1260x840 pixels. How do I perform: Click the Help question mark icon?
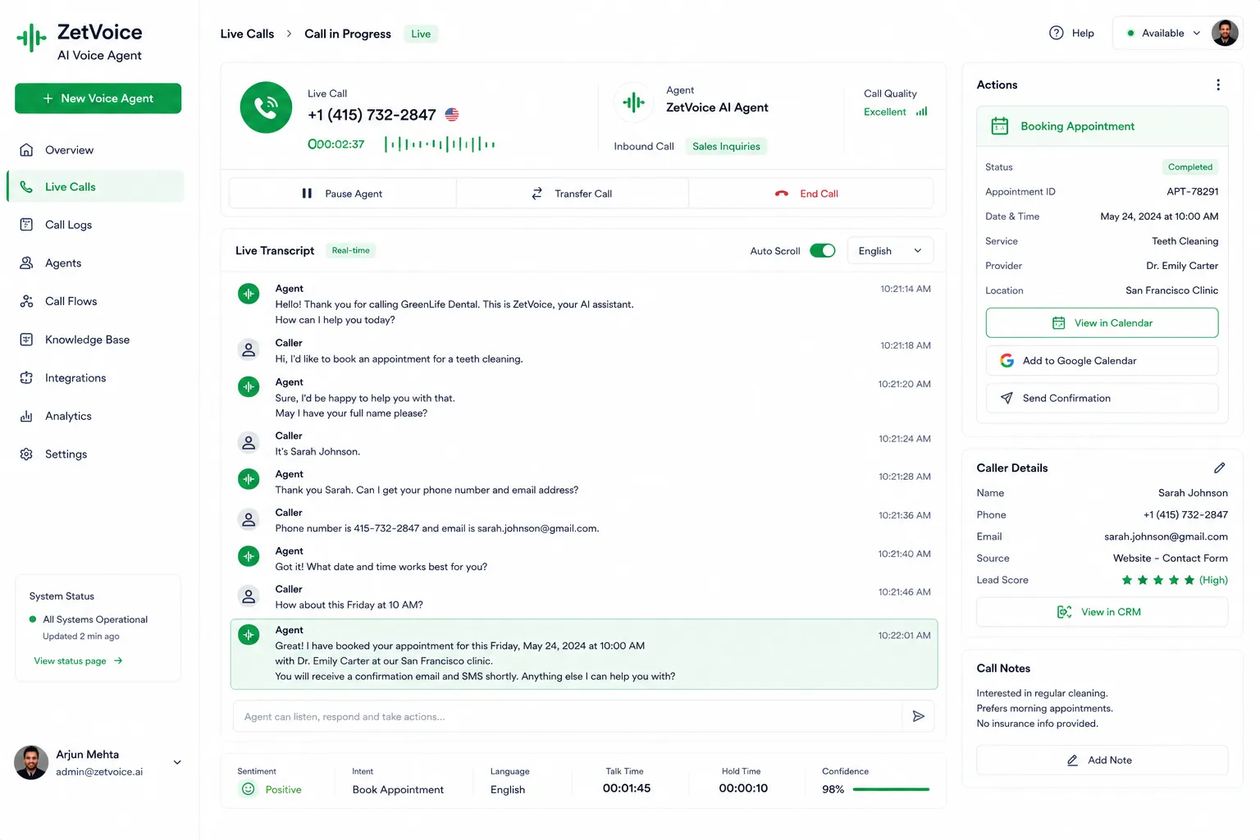click(1057, 33)
